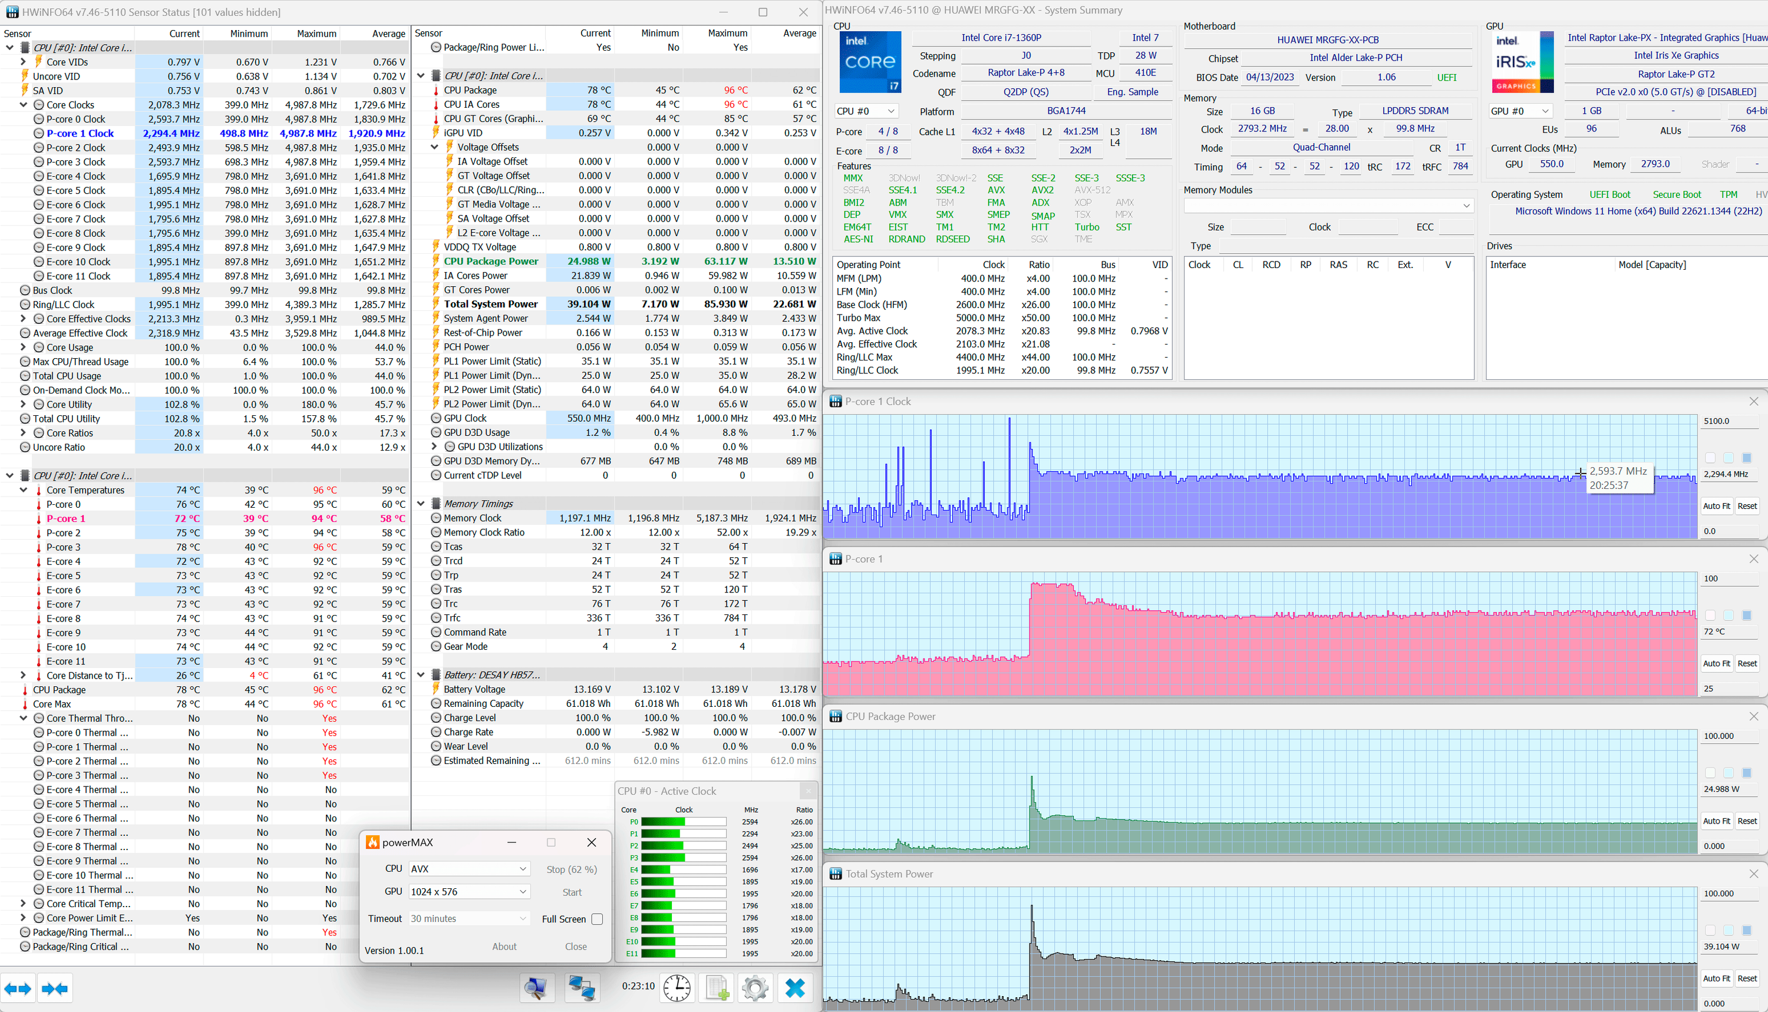Open the network monitors icon
This screenshot has width=1768, height=1012.
click(x=580, y=988)
